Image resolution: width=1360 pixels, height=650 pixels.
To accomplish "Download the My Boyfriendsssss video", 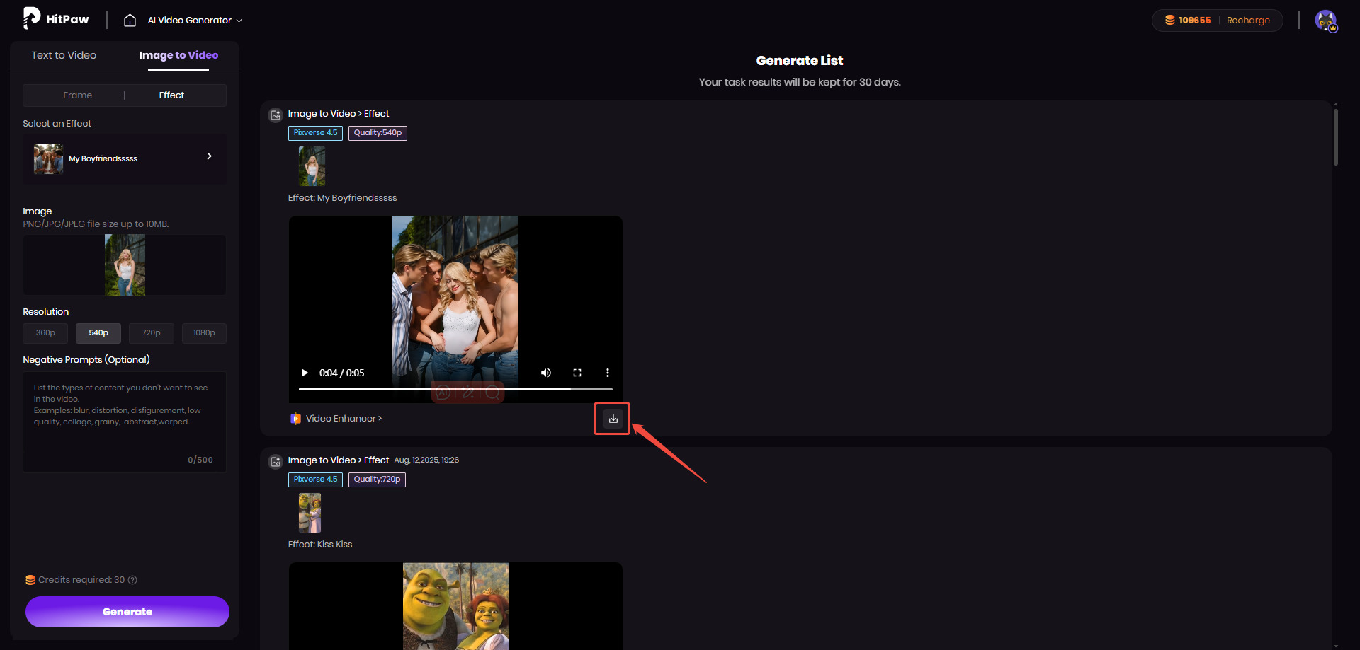I will (x=613, y=419).
